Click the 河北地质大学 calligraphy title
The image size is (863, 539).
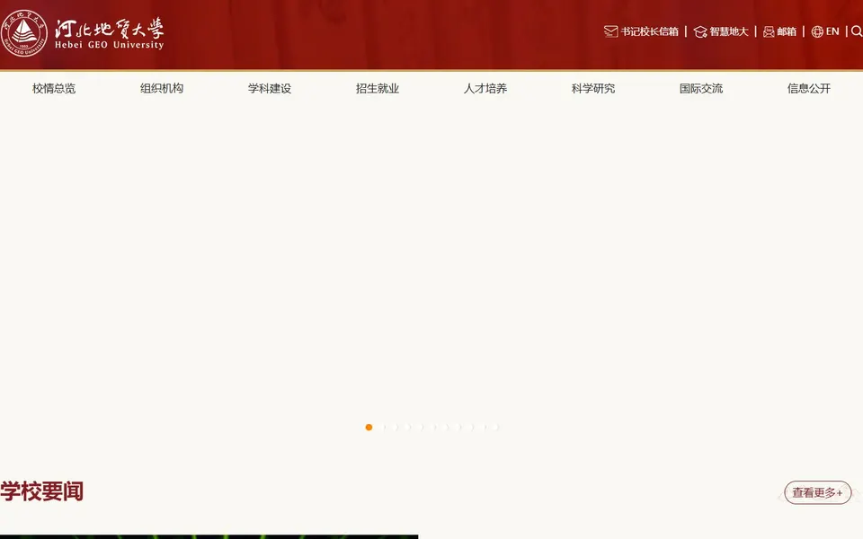[109, 28]
